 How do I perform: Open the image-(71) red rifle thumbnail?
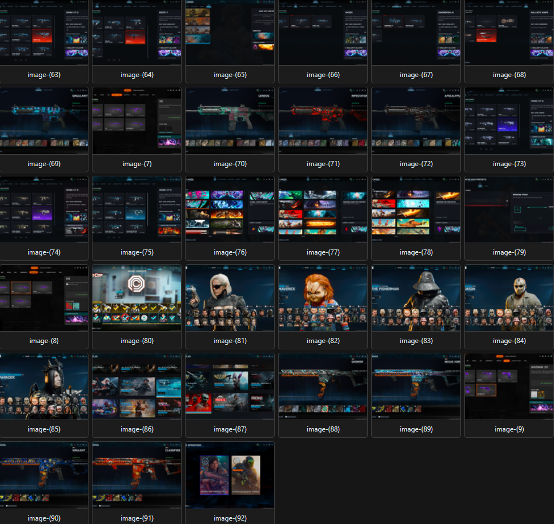[x=323, y=121]
